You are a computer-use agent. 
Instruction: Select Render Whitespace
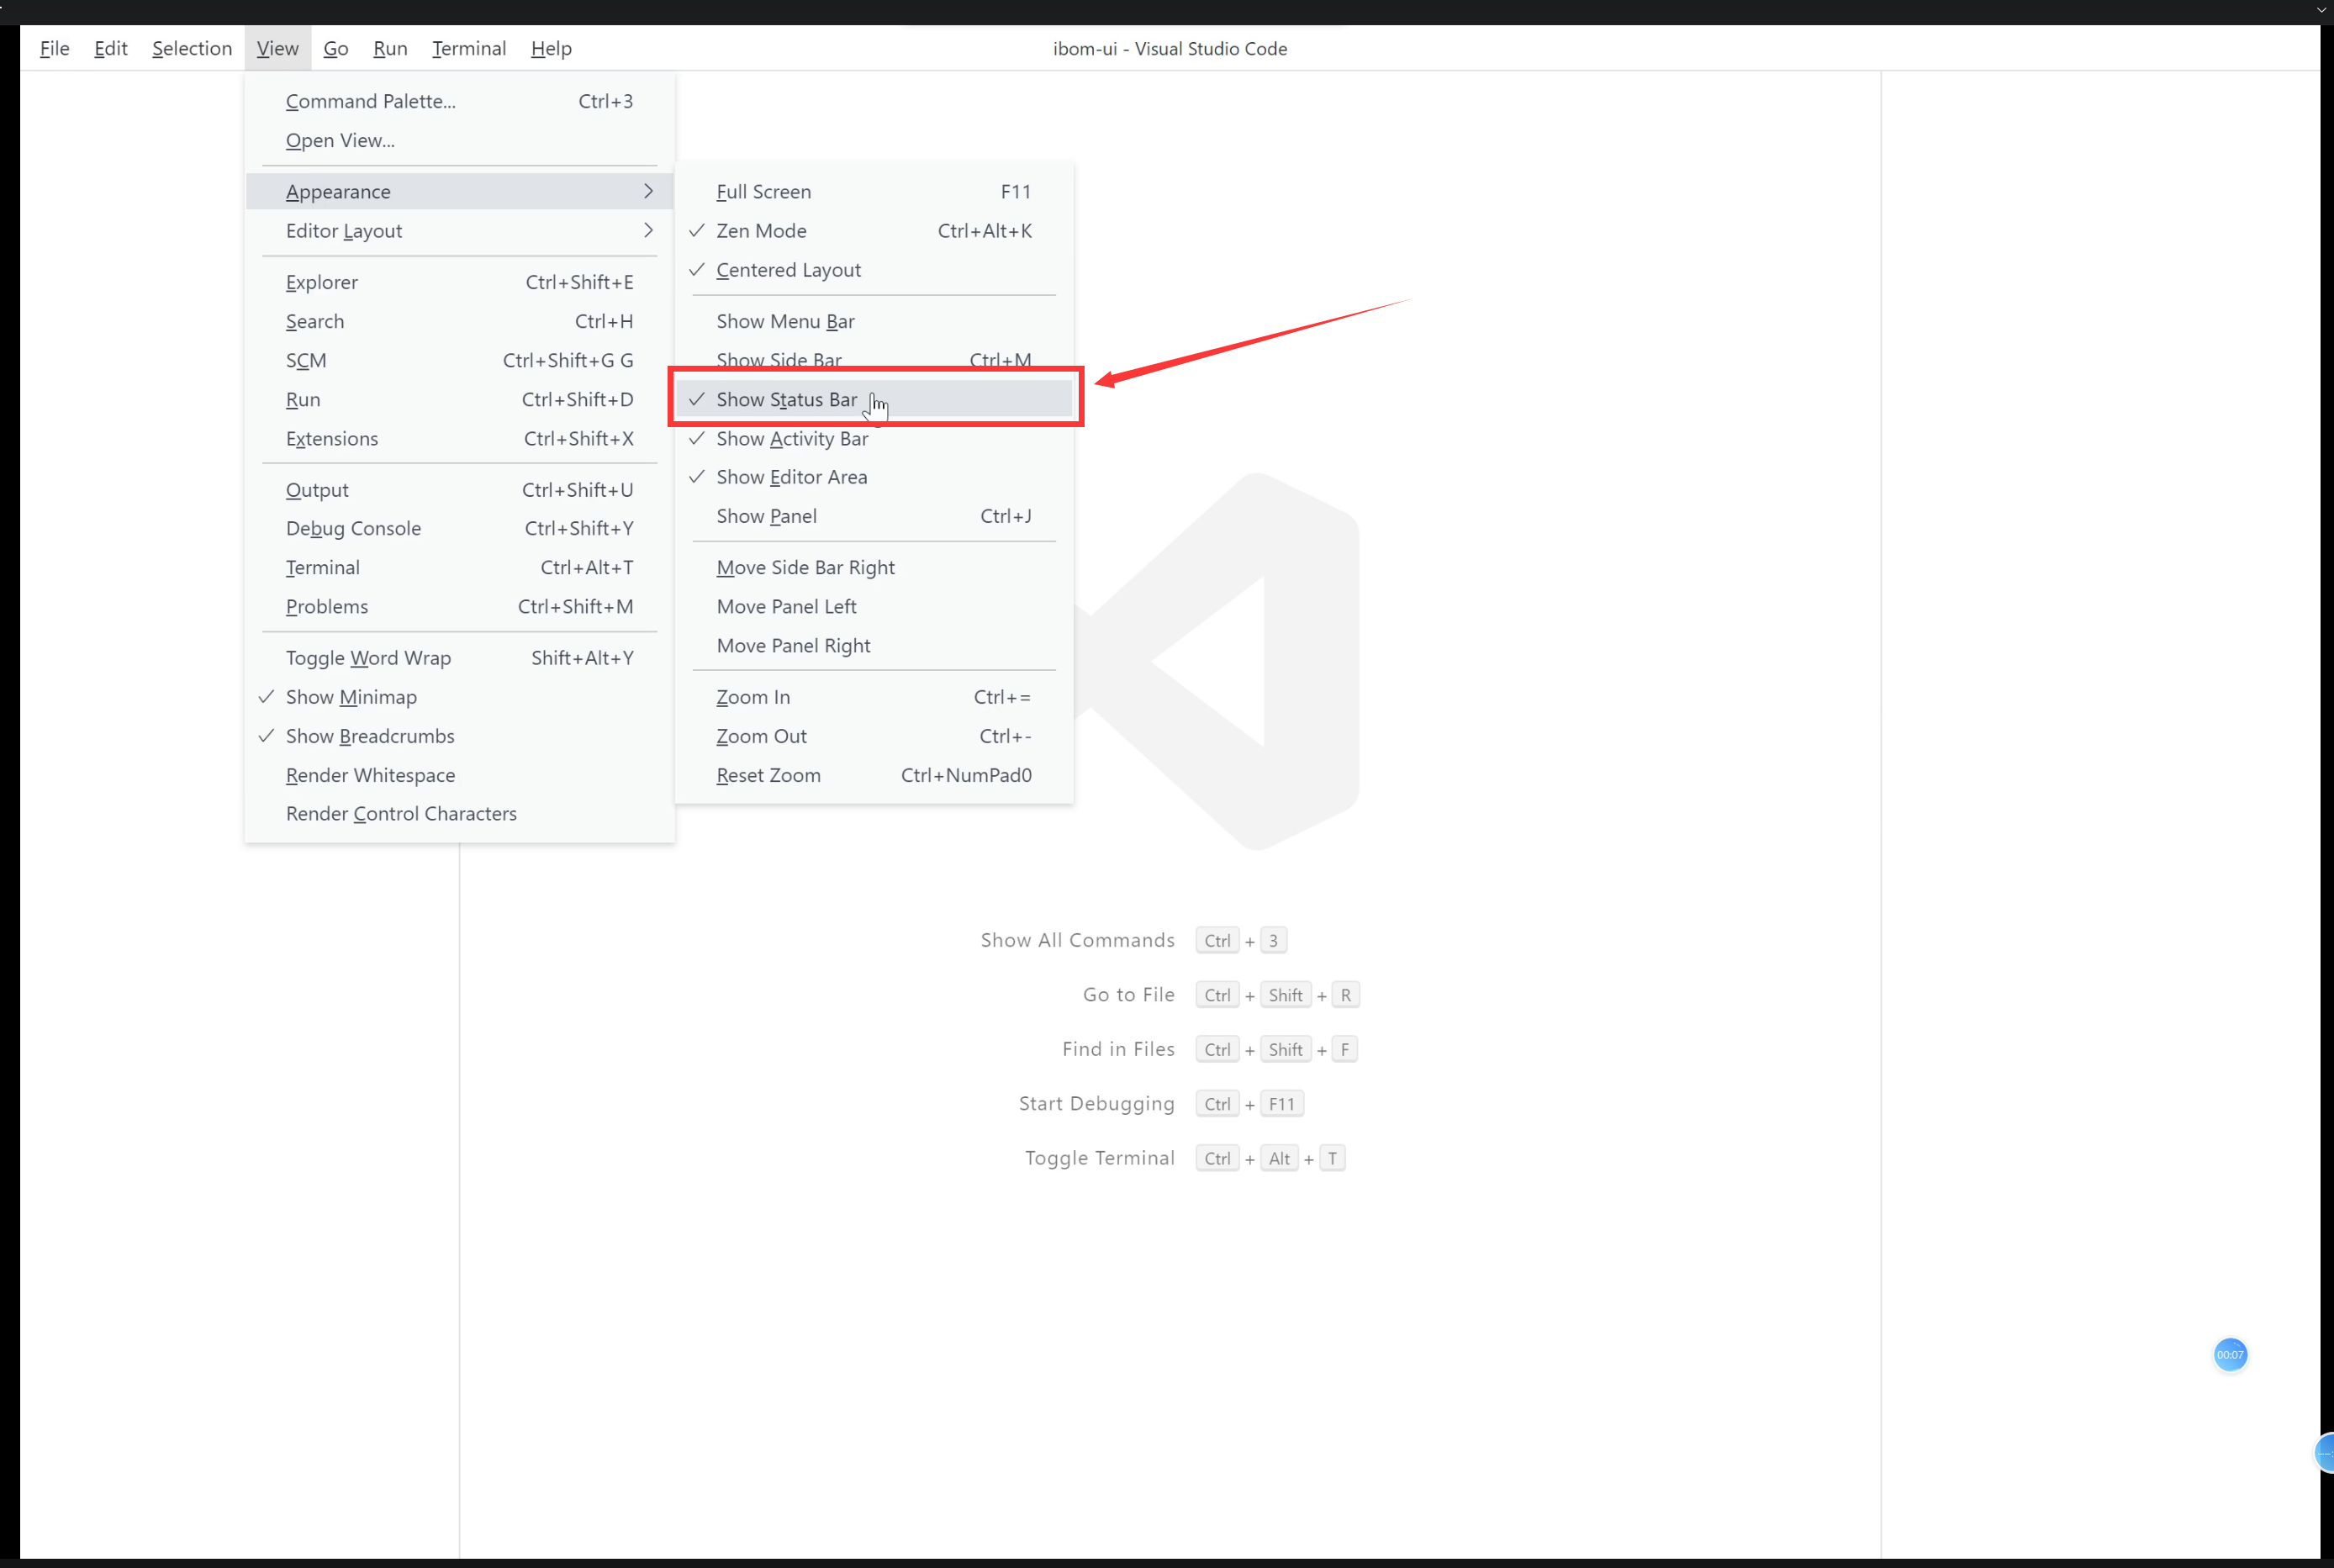[369, 774]
